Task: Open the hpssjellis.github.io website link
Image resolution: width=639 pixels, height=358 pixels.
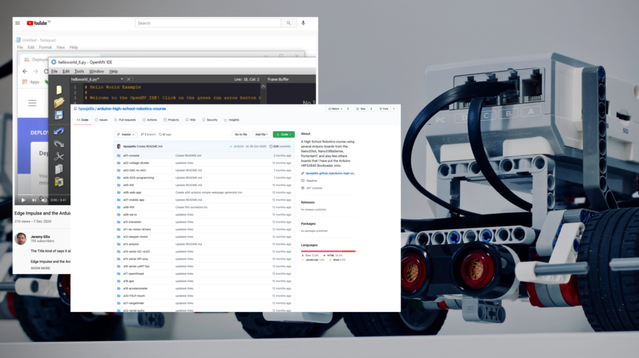Action: tap(330, 173)
